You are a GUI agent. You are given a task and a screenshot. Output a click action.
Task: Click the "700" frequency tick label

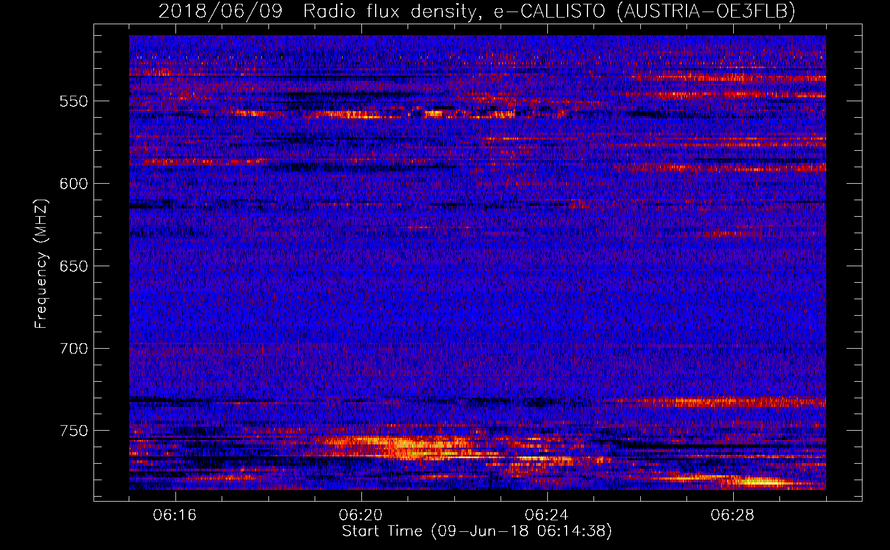coord(73,349)
